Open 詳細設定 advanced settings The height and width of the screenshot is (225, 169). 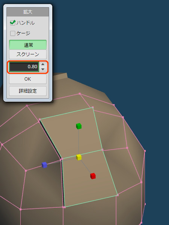(x=28, y=91)
